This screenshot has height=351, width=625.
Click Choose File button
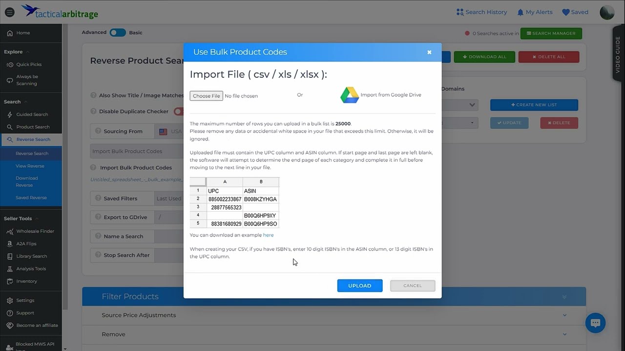tap(206, 96)
